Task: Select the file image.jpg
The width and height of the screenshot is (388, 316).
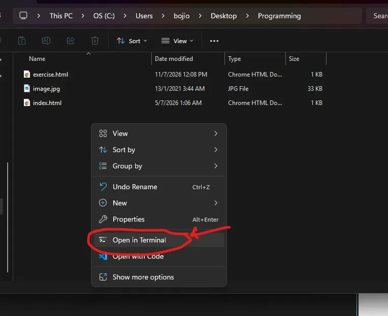Action: tap(46, 89)
